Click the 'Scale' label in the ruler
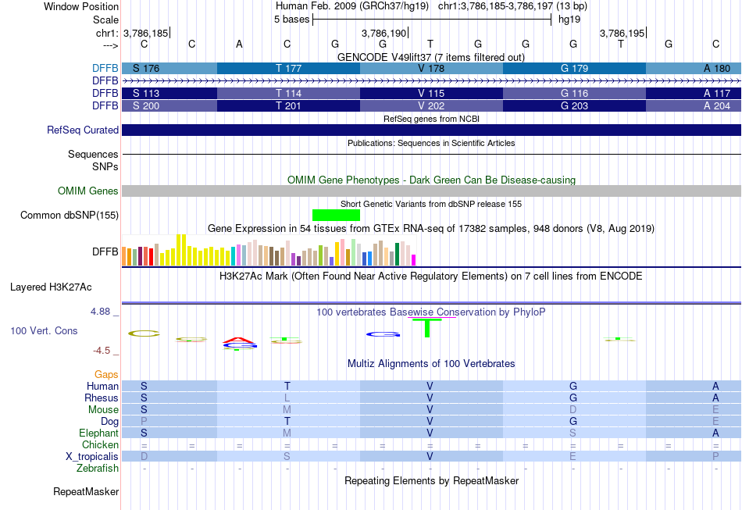Image resolution: width=742 pixels, height=510 pixels. click(x=105, y=20)
